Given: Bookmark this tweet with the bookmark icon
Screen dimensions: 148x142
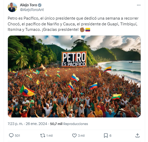Looking at the screenshot, I should pos(106,135).
